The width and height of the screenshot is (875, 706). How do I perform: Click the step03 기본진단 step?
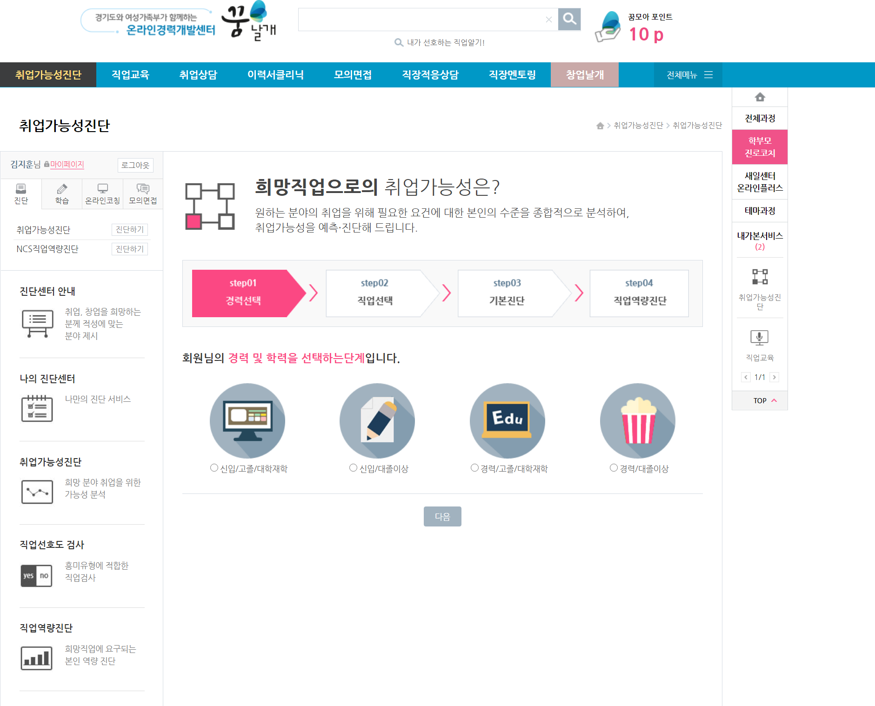tap(514, 293)
